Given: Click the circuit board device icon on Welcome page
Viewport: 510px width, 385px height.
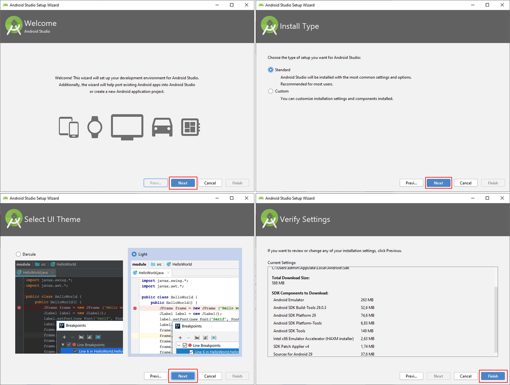Looking at the screenshot, I should tap(190, 127).
